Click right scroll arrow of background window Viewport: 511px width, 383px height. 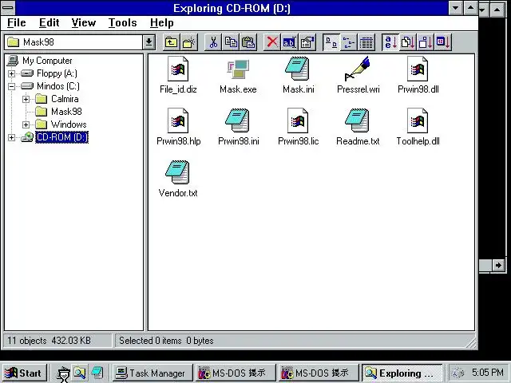(x=498, y=266)
